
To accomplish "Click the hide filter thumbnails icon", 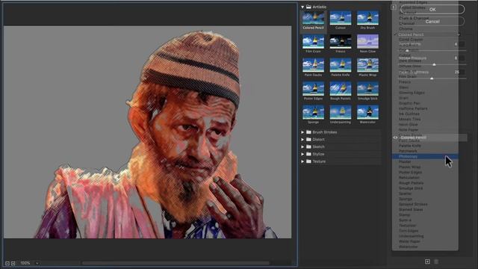I will coord(394,7).
